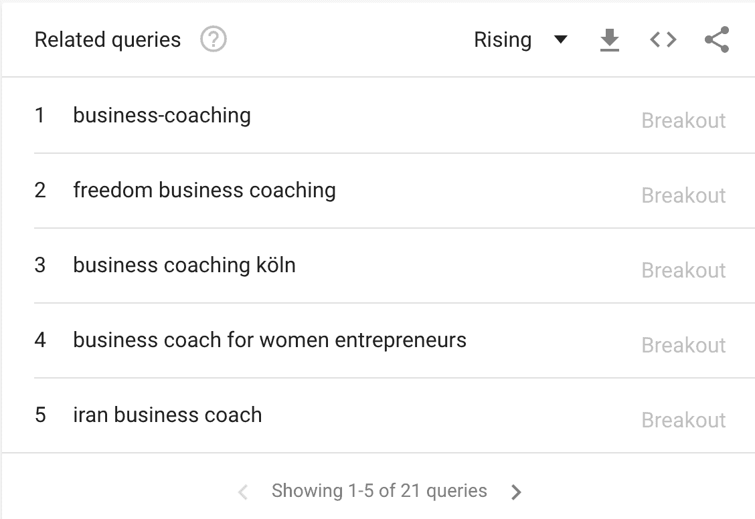Open the iran business coach query
The image size is (755, 519).
[x=167, y=415]
